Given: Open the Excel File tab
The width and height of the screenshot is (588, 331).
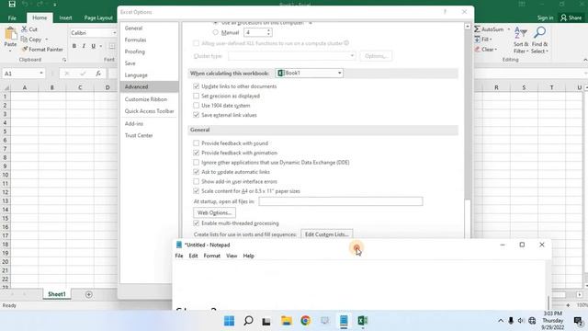Looking at the screenshot, I should (12, 17).
